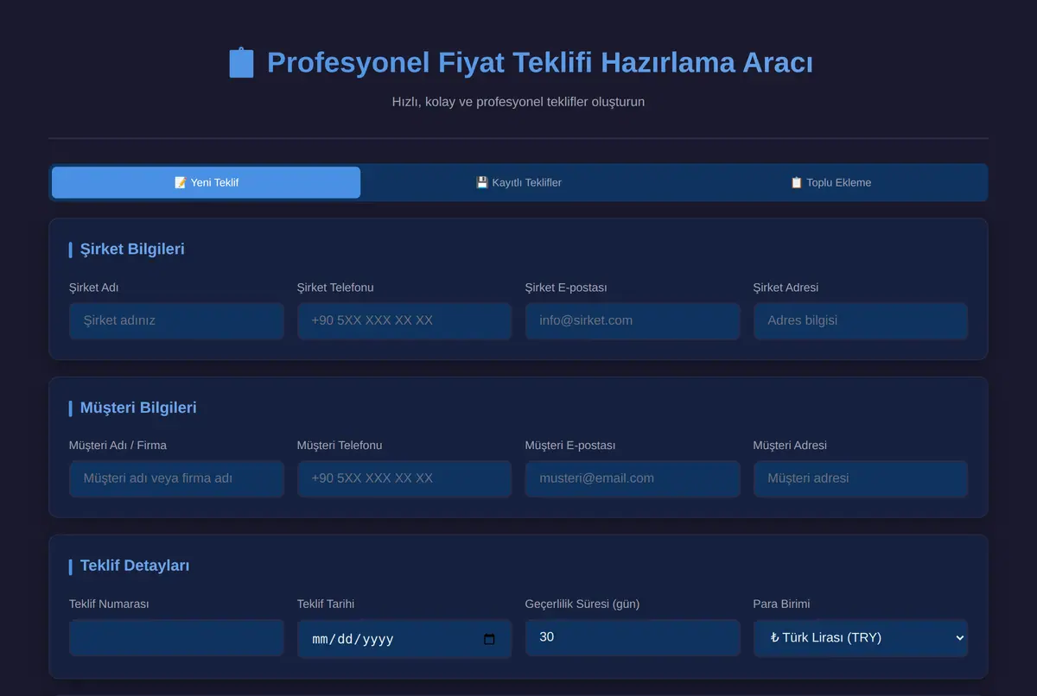Image resolution: width=1037 pixels, height=696 pixels.
Task: Click the clipboard icon beside the page title
Action: (241, 63)
